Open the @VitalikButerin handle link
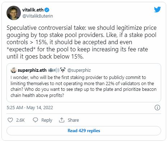The image size is (168, 144). pos(37,16)
